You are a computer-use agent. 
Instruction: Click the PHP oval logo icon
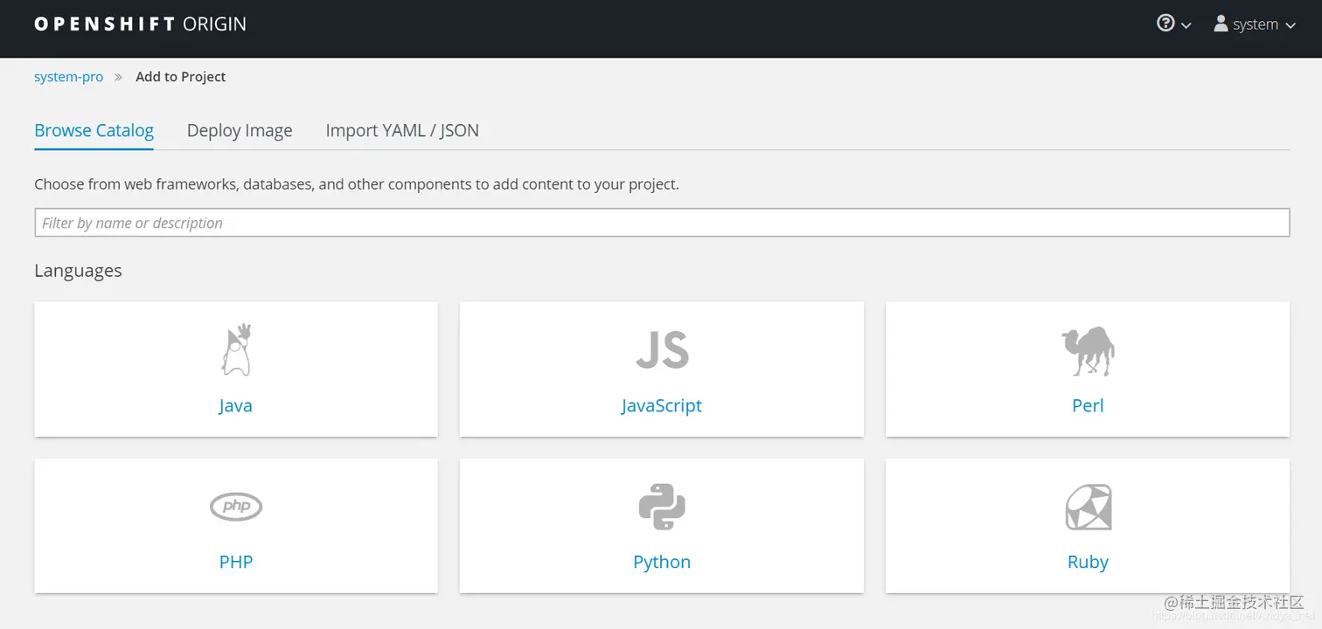pos(236,506)
